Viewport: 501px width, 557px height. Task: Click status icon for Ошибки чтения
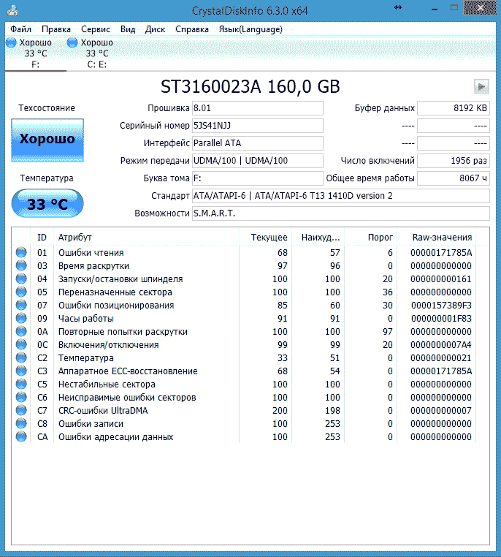[21, 252]
